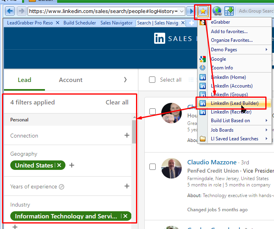Select LinkedIn (Groups) menu item
This screenshot has width=274, height=229.
coord(229,95)
